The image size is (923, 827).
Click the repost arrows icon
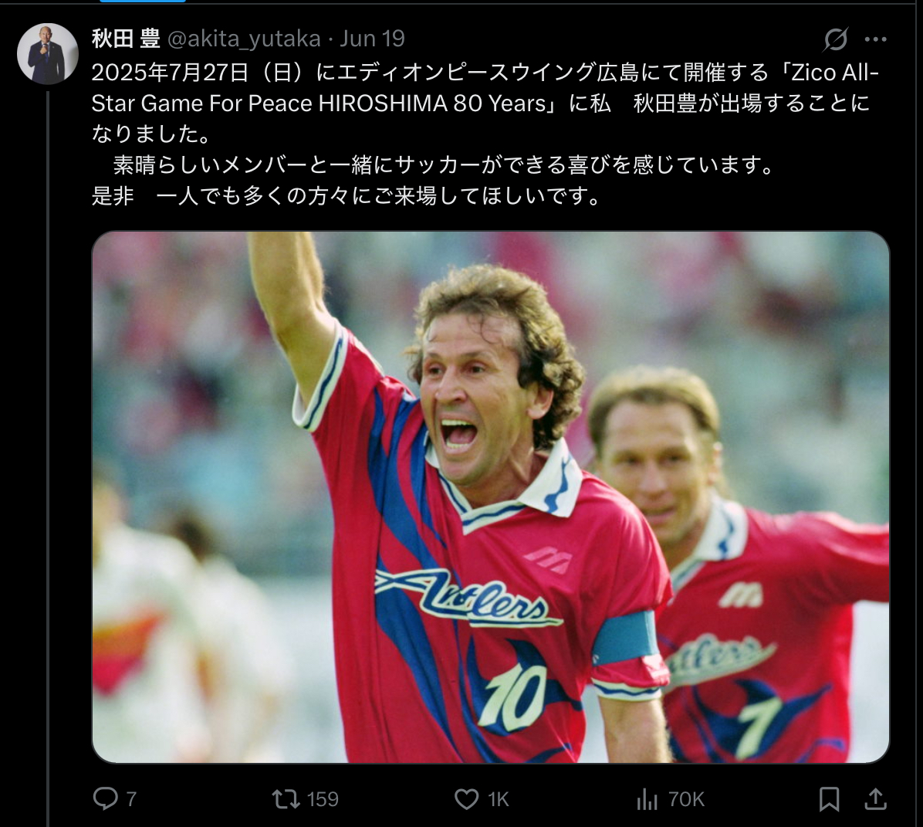pyautogui.click(x=286, y=799)
